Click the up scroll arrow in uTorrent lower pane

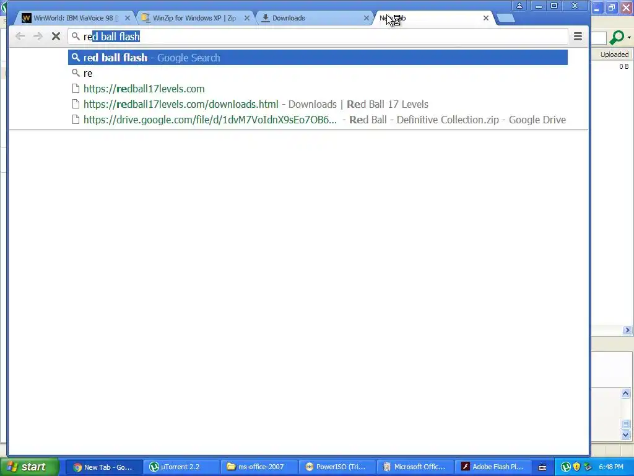[625, 393]
